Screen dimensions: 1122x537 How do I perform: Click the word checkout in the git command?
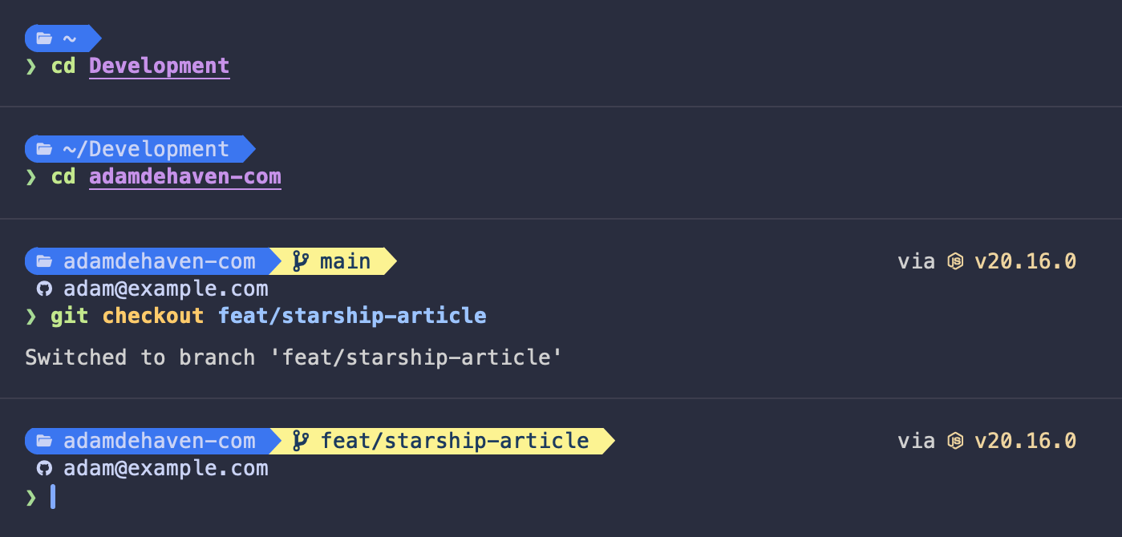coord(153,316)
